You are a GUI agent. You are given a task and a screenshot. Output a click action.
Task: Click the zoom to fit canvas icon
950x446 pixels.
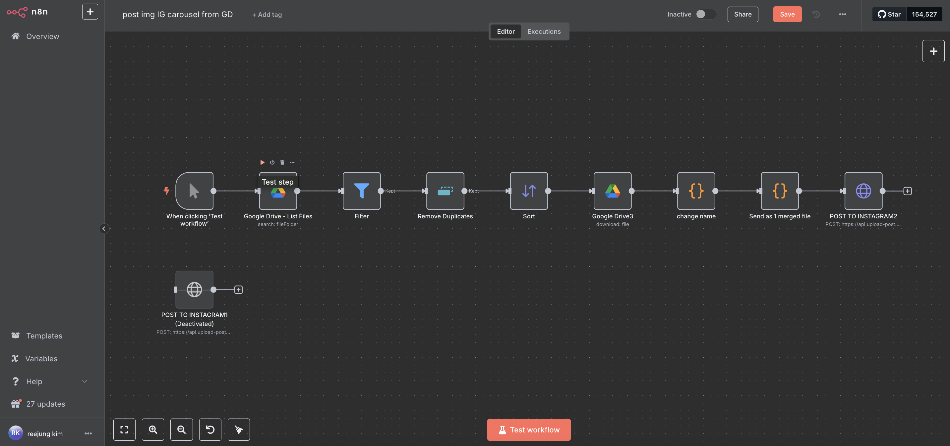pos(124,429)
